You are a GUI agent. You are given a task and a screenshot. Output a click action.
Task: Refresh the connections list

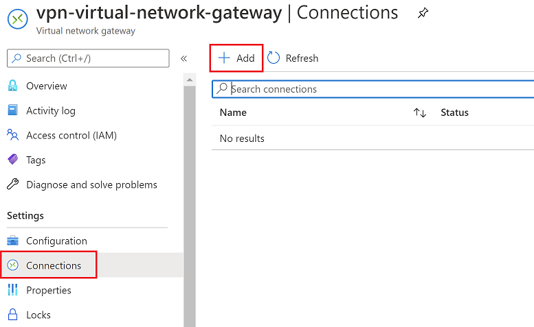293,58
